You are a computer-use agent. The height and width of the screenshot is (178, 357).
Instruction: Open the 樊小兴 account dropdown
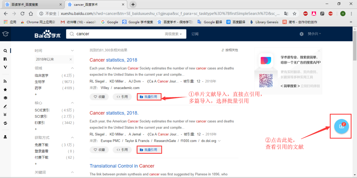pyautogui.click(x=314, y=34)
